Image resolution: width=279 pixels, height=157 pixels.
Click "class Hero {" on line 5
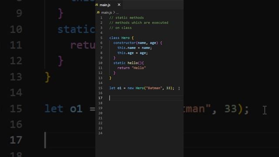coord(121,38)
